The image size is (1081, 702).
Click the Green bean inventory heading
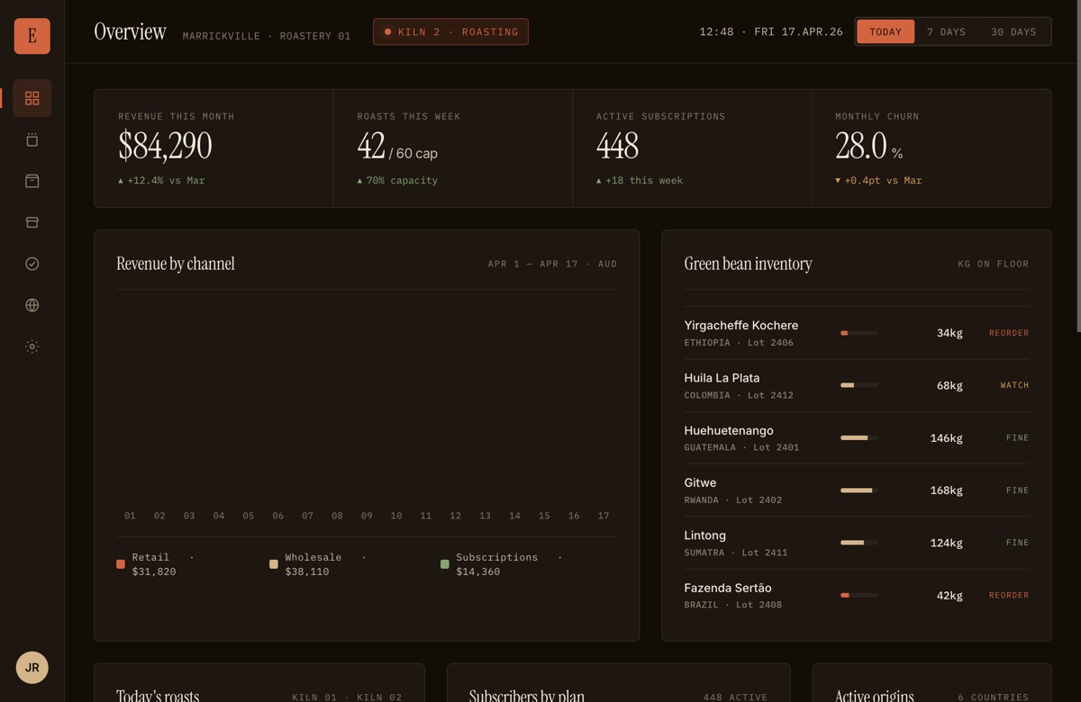click(748, 264)
